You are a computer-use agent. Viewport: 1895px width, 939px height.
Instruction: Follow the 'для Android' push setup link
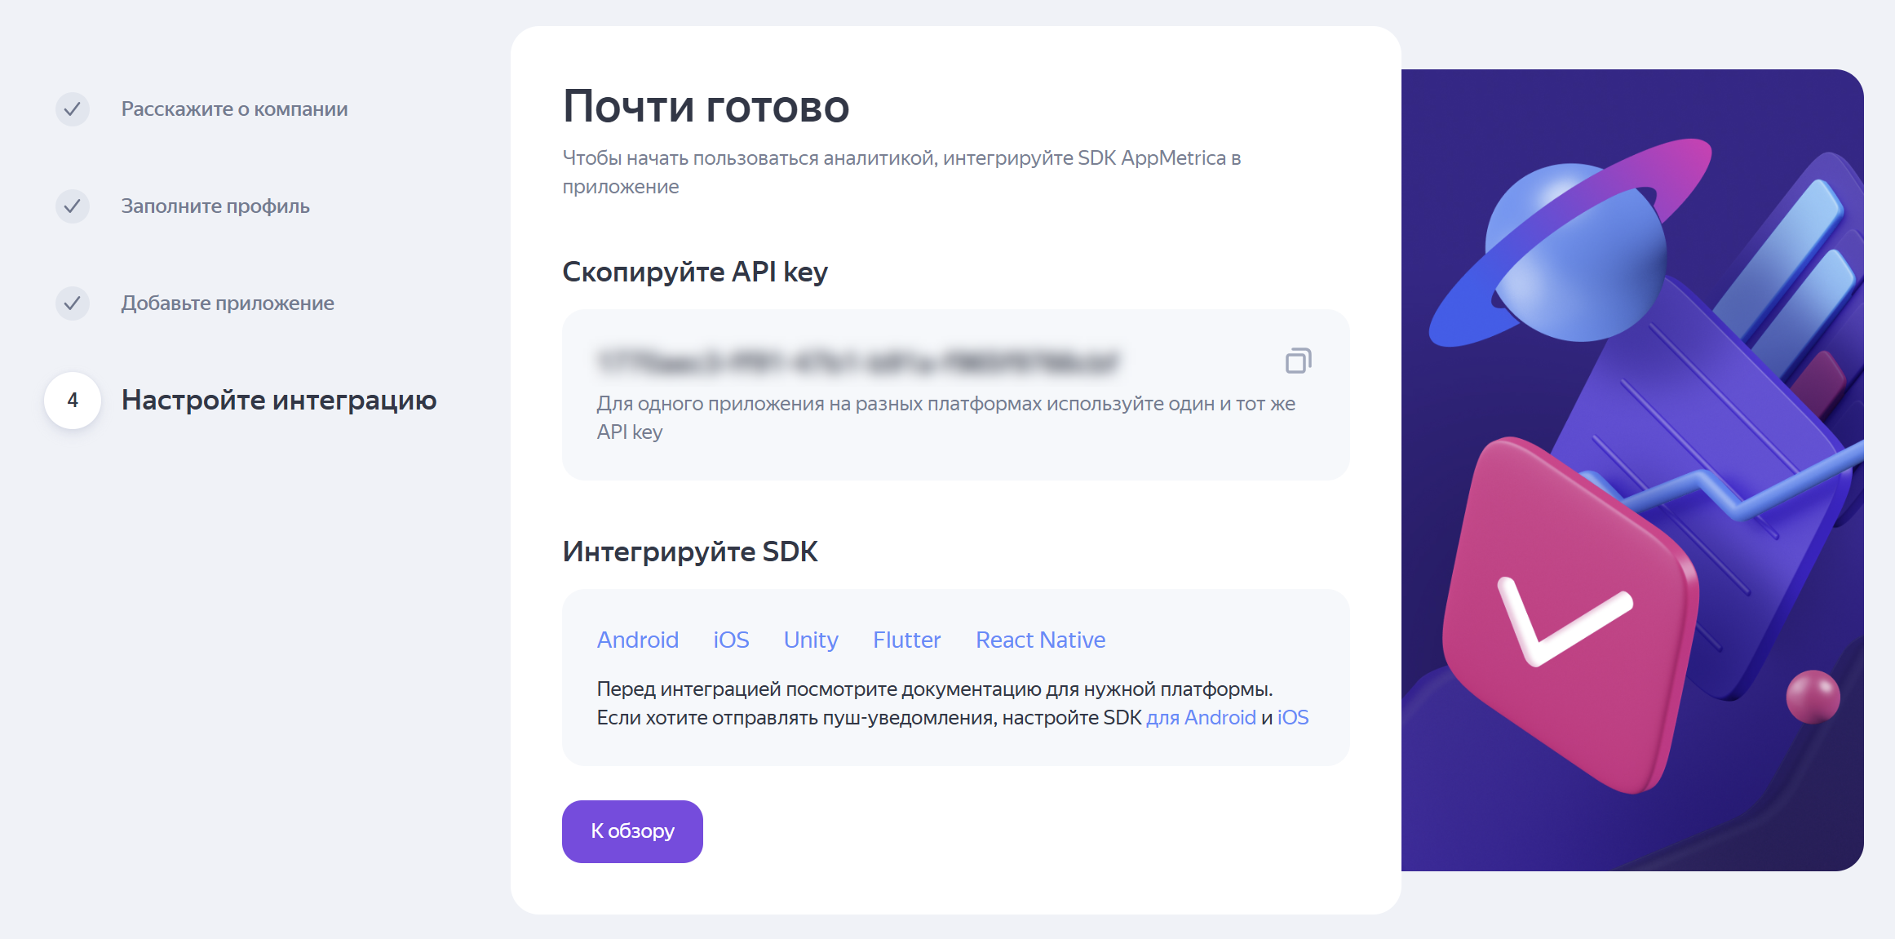click(x=1201, y=718)
